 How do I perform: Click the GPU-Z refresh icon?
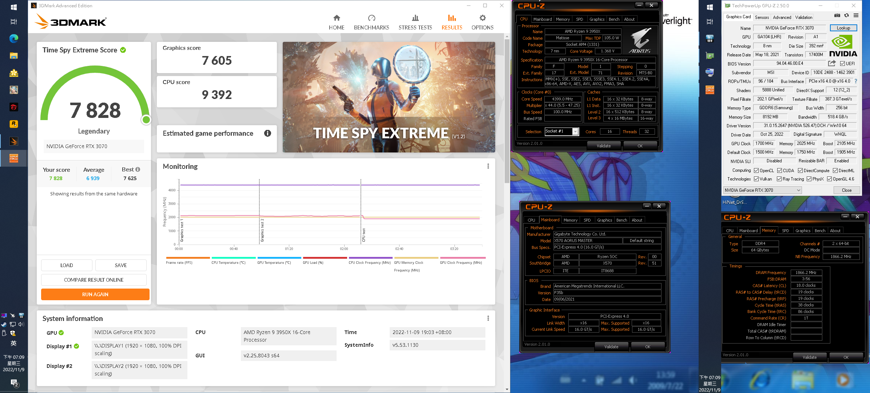pos(846,15)
